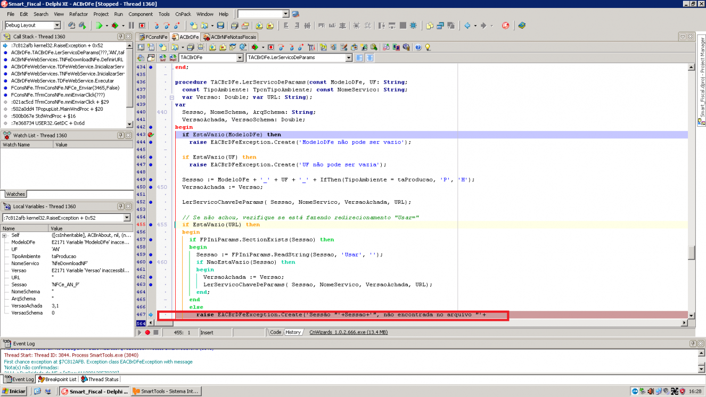Click the red circular icon near Help book
706x397 pixels.
[505, 25]
